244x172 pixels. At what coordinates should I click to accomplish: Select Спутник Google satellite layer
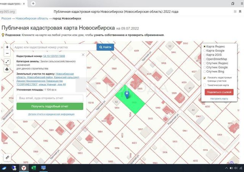tap(215, 67)
